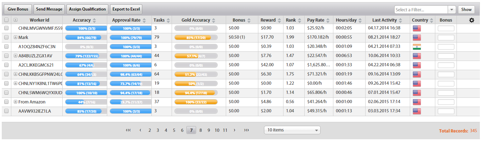Image resolution: width=482 pixels, height=141 pixels.
Task: Click the $0.50 (1) bonus cell
Action: 237,37
